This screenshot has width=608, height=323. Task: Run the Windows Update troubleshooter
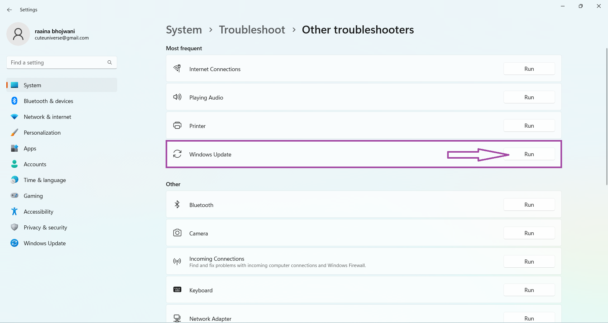tap(529, 154)
